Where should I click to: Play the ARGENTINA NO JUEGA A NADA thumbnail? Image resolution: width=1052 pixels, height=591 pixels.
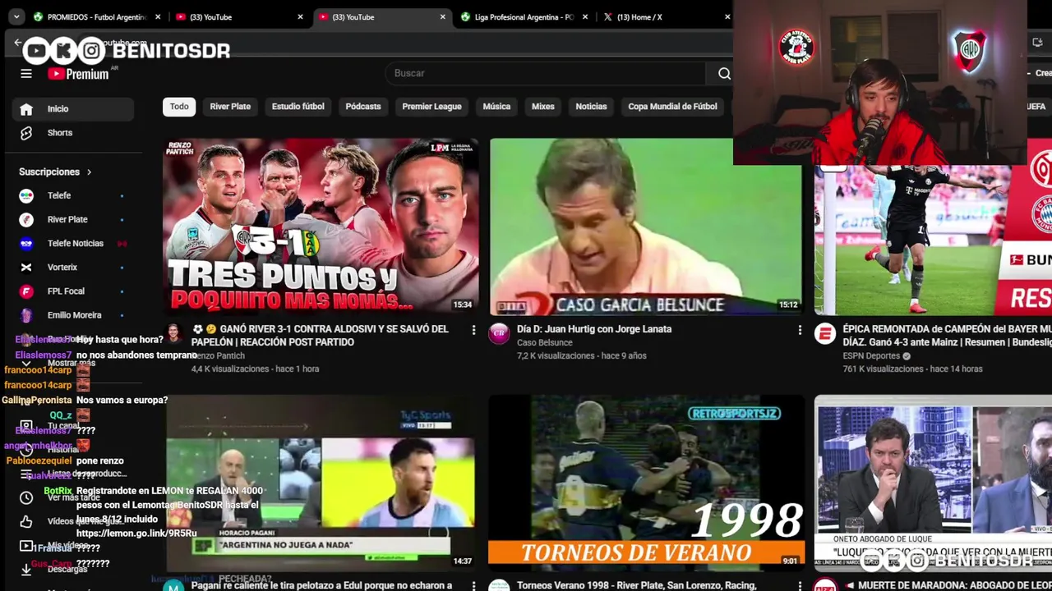321,484
